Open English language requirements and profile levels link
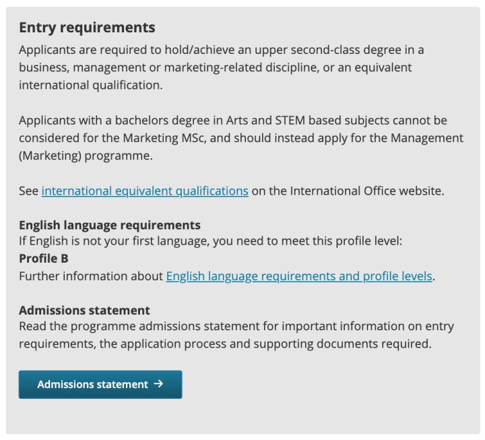The image size is (485, 440). coord(299,276)
